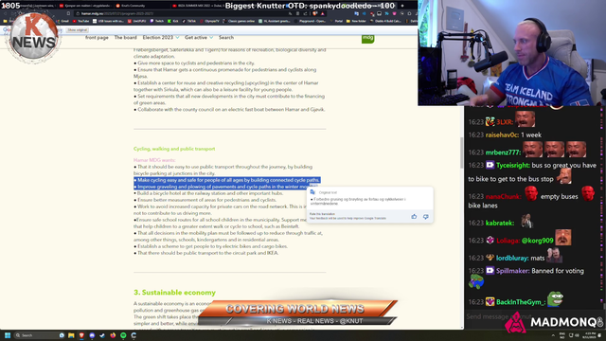Click thumbs up on translation rating
The image size is (606, 341).
(x=414, y=217)
